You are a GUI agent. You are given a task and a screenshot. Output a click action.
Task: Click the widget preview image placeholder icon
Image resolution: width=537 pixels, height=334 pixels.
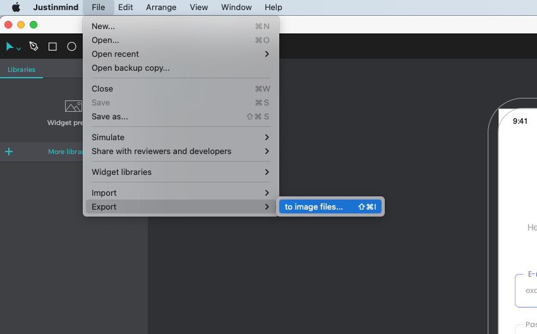click(x=73, y=106)
